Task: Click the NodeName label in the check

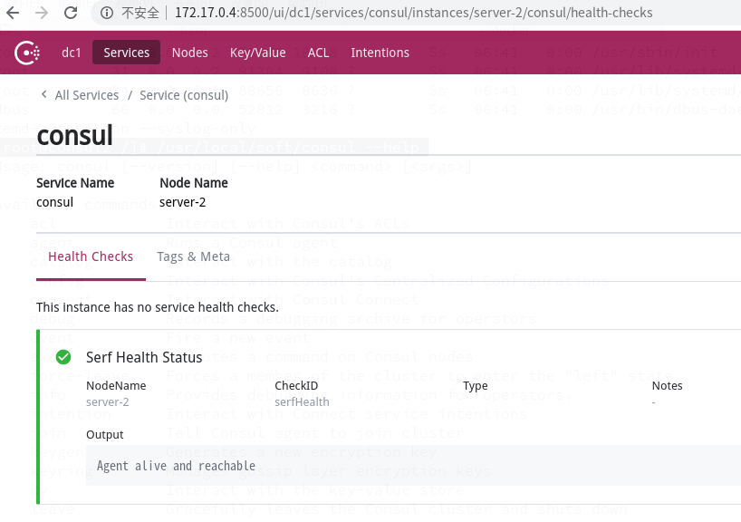Action: [x=116, y=386]
